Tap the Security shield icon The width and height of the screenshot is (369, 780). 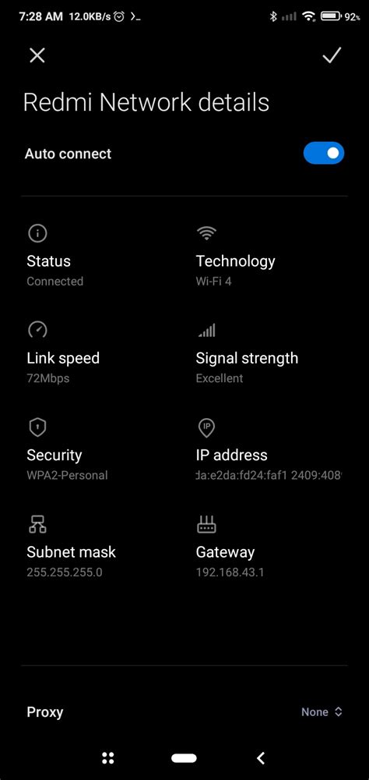(37, 427)
